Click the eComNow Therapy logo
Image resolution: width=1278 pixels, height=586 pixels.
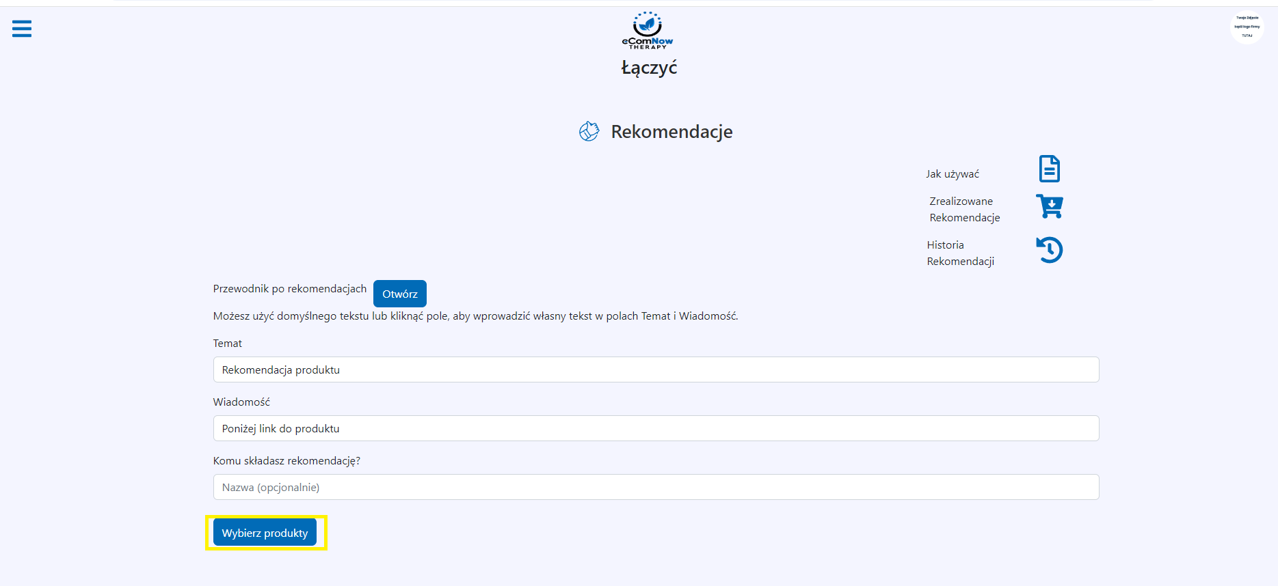(648, 30)
